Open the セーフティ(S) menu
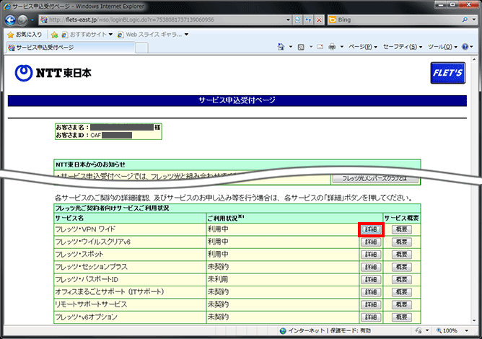Image resolution: width=482 pixels, height=339 pixels. click(403, 47)
